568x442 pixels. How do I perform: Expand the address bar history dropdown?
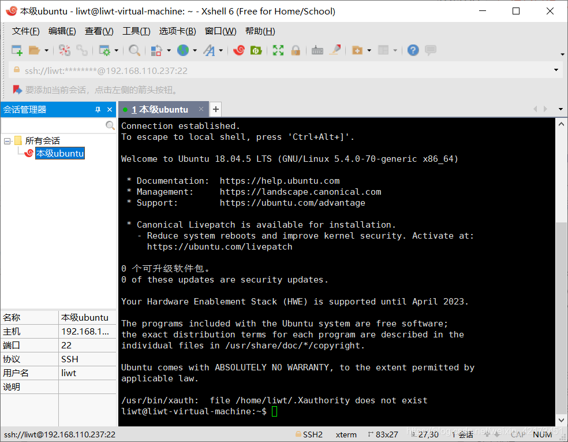pos(556,70)
